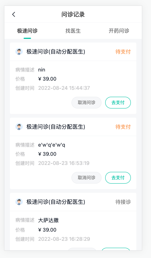Click 去支付 for the e'w'q'e'w'q order
151x258 pixels.
(x=118, y=178)
